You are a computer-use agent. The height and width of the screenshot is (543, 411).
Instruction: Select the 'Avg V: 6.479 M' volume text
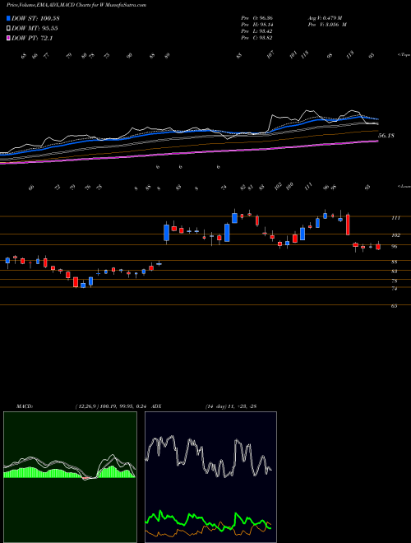point(325,18)
